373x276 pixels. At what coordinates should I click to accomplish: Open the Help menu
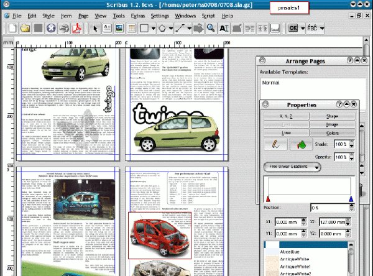227,16
